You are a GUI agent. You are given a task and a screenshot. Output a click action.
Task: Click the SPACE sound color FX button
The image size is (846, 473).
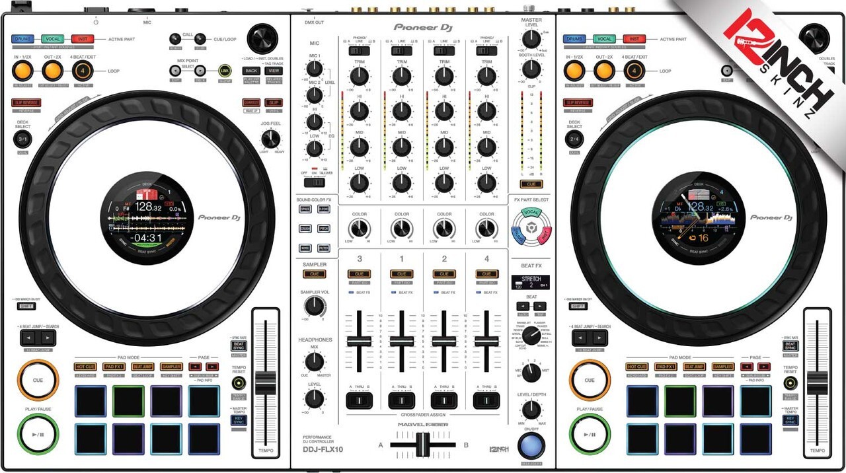point(305,209)
